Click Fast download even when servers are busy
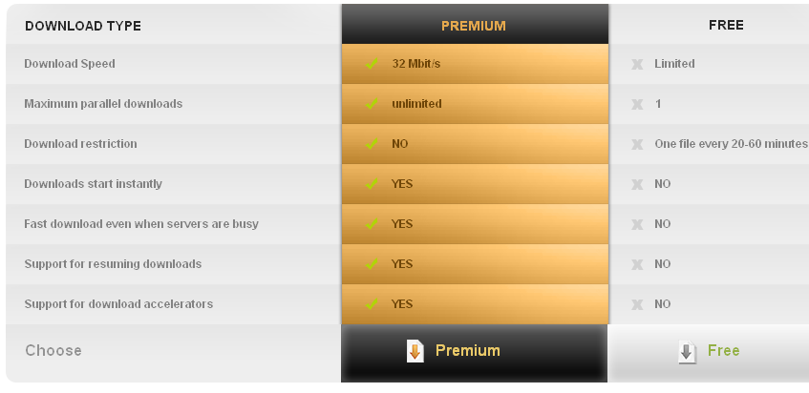This screenshot has width=809, height=393. pyautogui.click(x=141, y=224)
